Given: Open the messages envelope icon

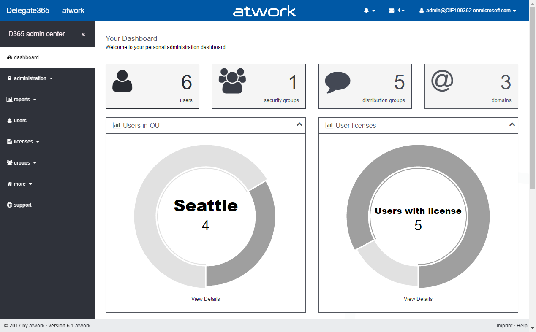Looking at the screenshot, I should pyautogui.click(x=392, y=11).
